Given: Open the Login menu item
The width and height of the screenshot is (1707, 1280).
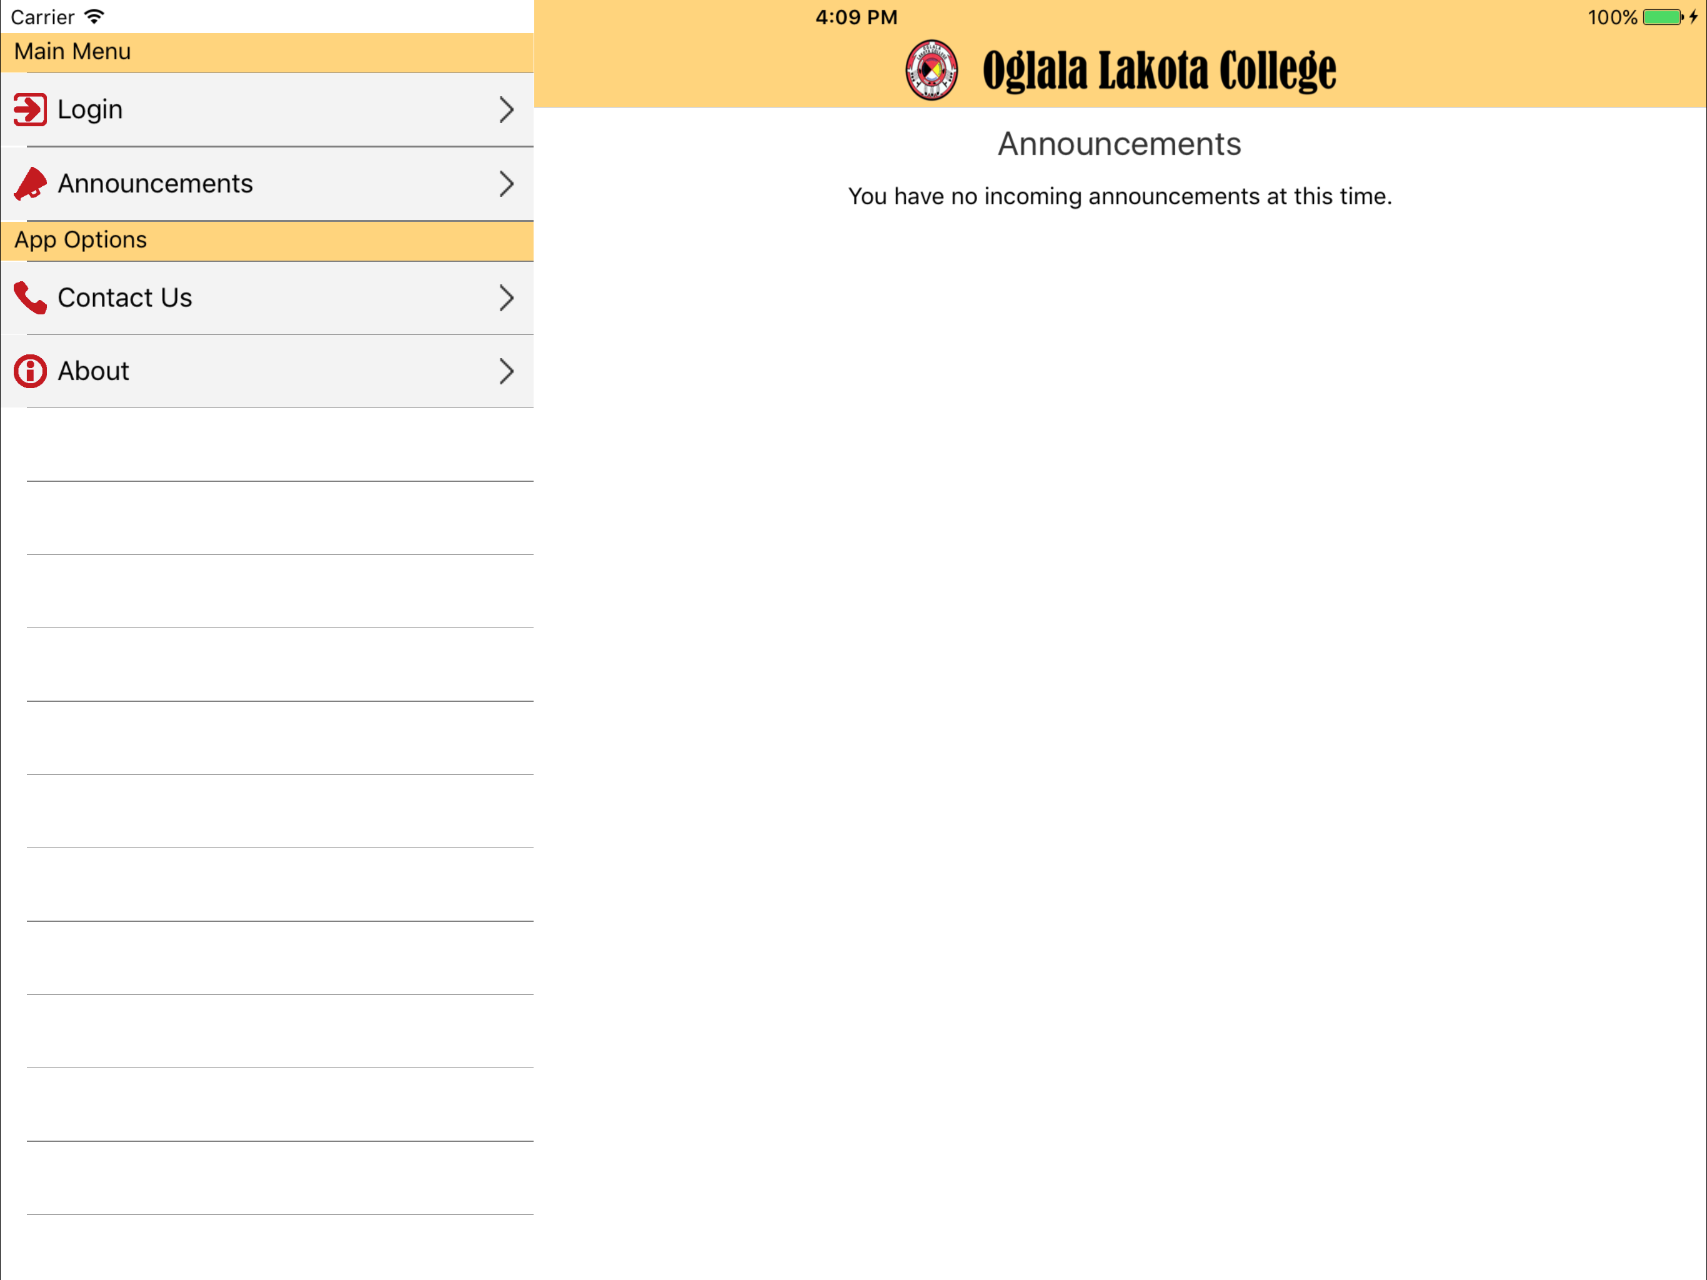Looking at the screenshot, I should click(x=267, y=109).
